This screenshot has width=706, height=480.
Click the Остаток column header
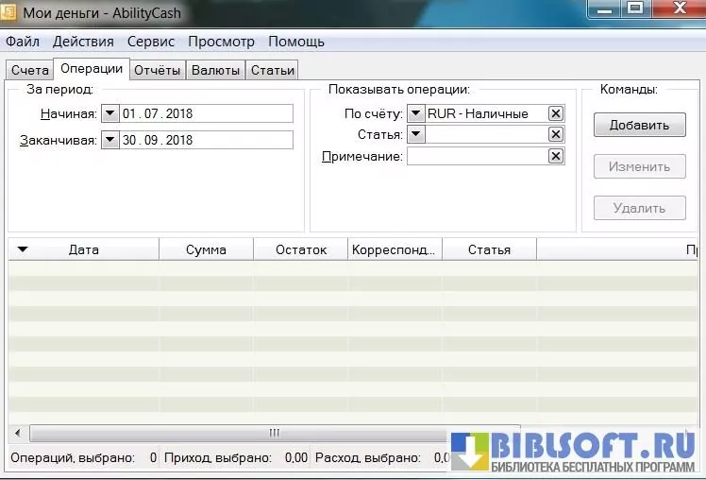300,249
